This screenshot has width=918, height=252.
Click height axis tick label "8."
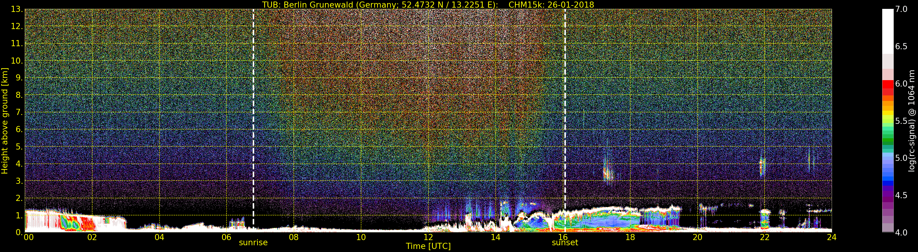[19, 95]
